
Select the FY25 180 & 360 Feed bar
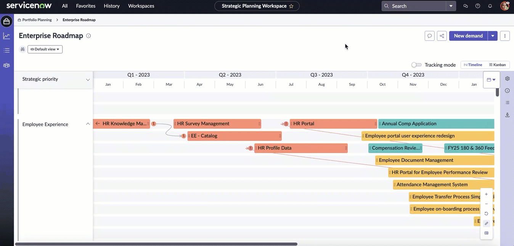point(469,148)
